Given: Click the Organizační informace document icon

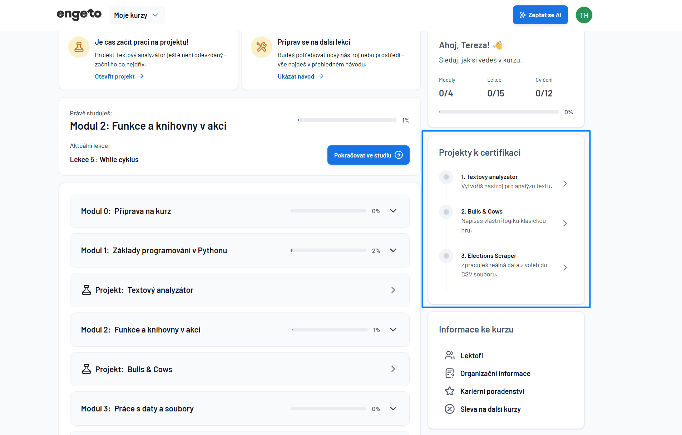Looking at the screenshot, I should coord(449,373).
